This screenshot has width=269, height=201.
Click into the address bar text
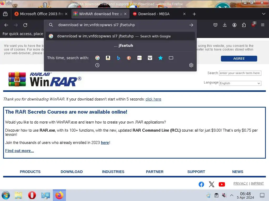[x=96, y=25]
